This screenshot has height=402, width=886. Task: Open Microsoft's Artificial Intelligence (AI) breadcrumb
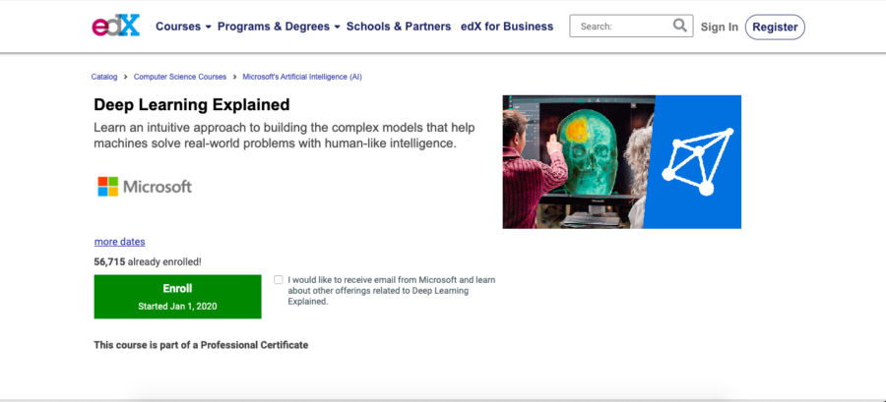pyautogui.click(x=302, y=77)
